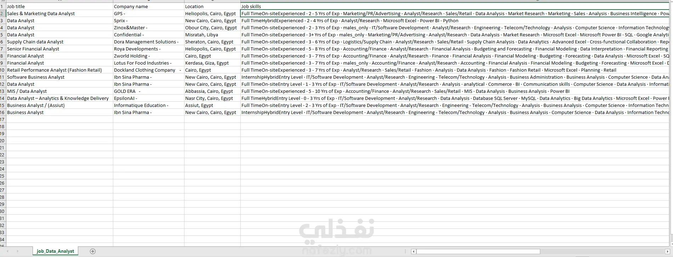Add a new sheet with the plus icon

(x=93, y=251)
